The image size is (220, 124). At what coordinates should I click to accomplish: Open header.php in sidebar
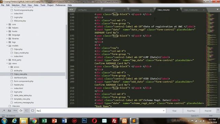click(x=19, y=85)
